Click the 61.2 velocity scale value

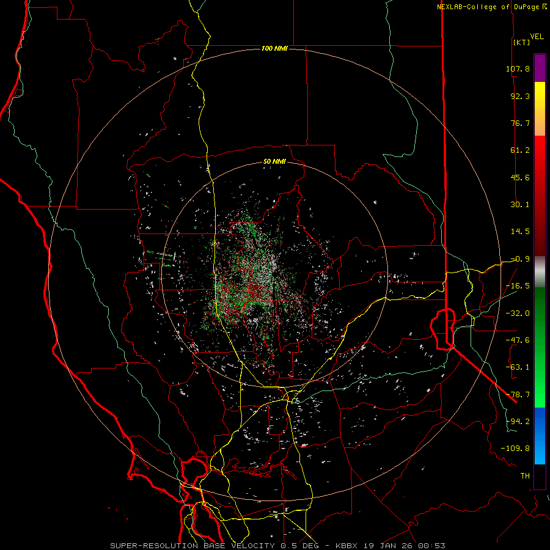pyautogui.click(x=520, y=150)
